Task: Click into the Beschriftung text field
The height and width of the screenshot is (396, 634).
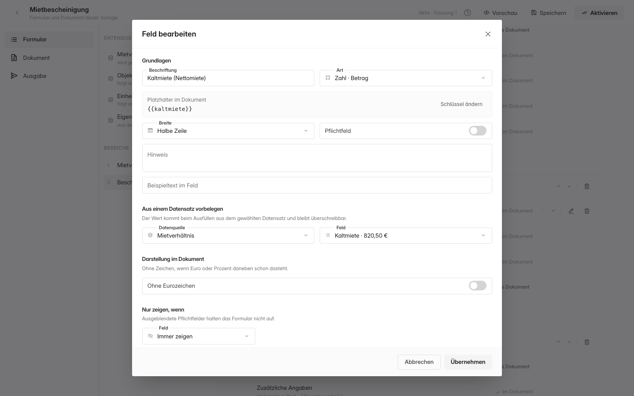Action: click(228, 78)
